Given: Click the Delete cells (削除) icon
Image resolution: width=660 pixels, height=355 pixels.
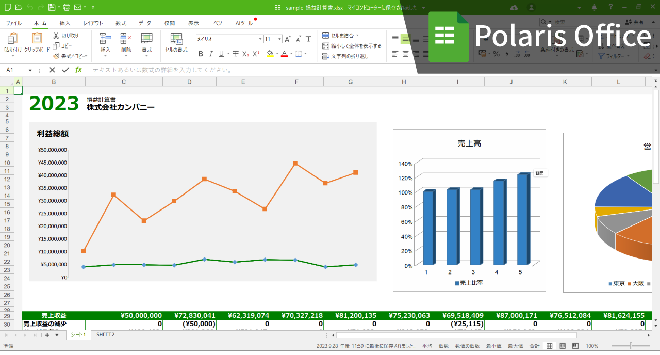Looking at the screenshot, I should click(125, 41).
